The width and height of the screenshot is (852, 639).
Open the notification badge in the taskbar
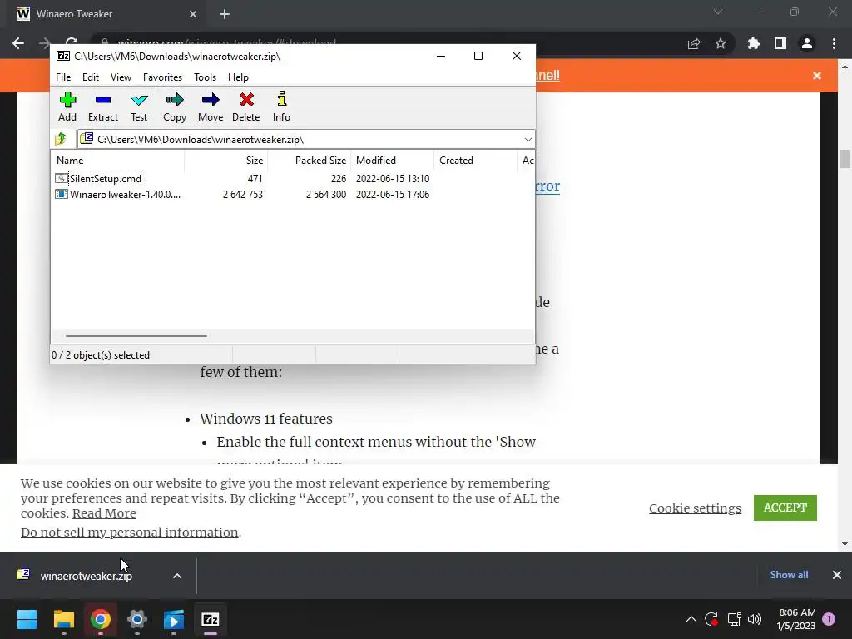(829, 619)
